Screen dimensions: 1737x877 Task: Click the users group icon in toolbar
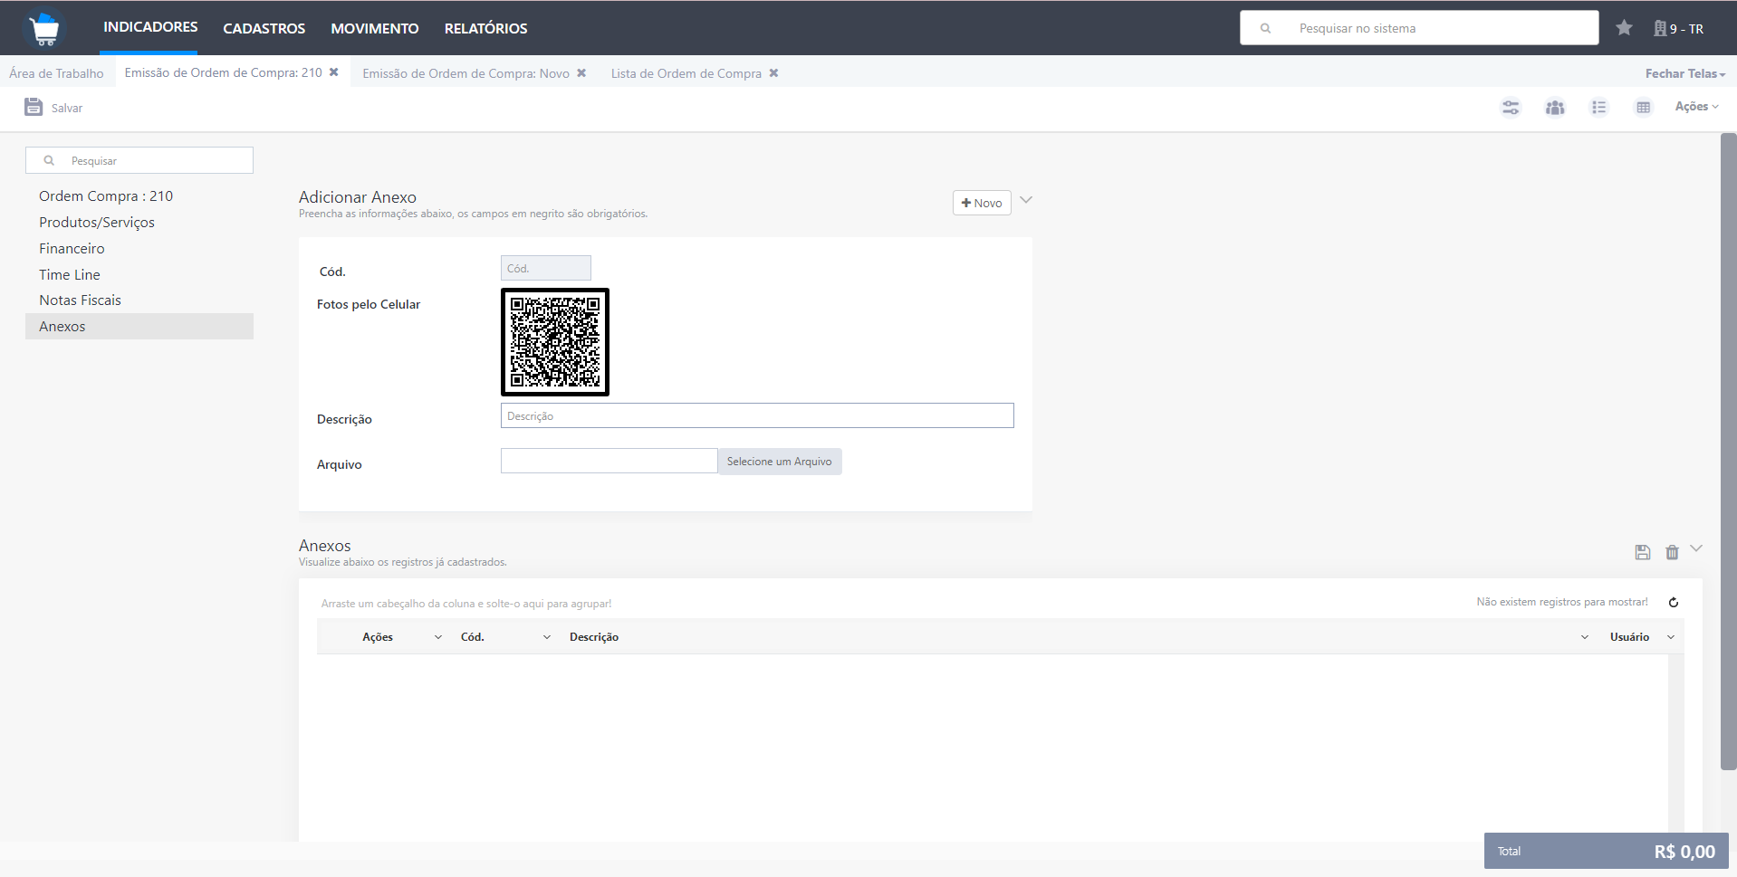tap(1555, 108)
